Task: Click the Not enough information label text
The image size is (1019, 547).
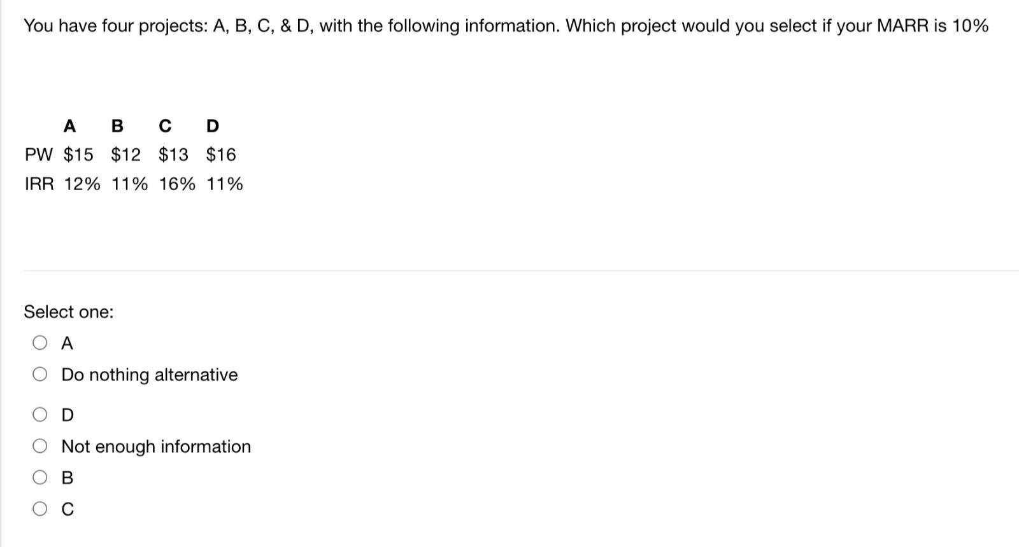Action: coord(156,446)
